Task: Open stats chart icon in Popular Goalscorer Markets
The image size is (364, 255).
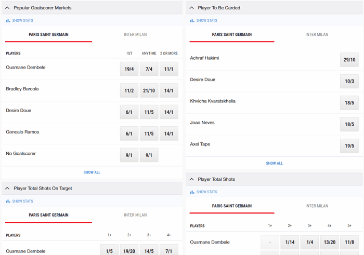Action: tap(8, 21)
